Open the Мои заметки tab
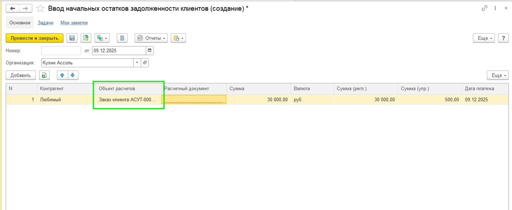 click(74, 23)
